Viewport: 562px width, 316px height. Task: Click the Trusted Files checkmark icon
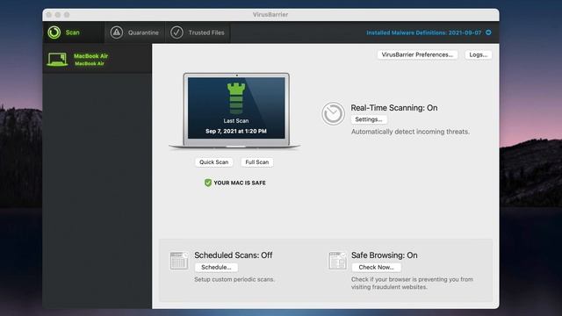[177, 32]
